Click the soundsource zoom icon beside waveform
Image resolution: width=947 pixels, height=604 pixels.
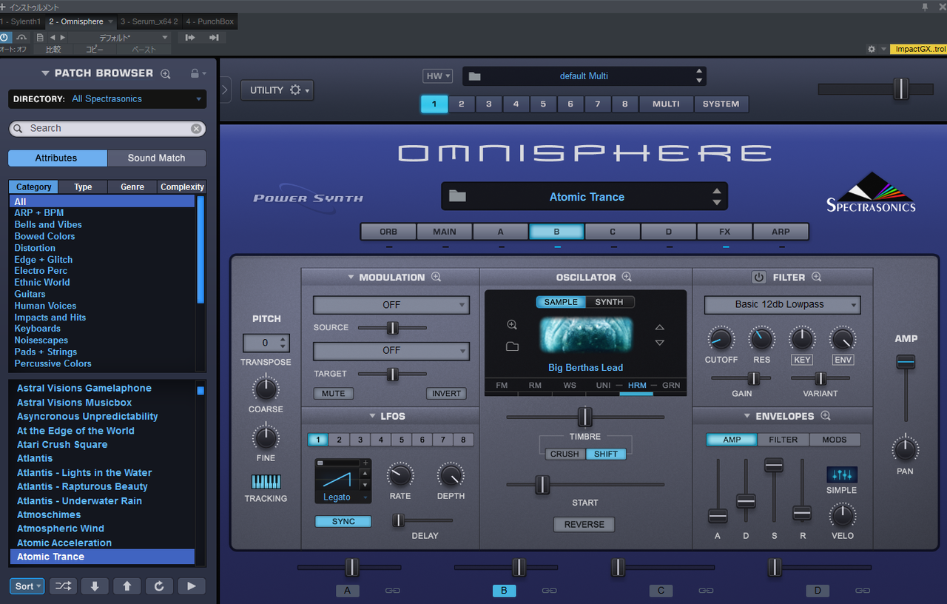(x=512, y=325)
